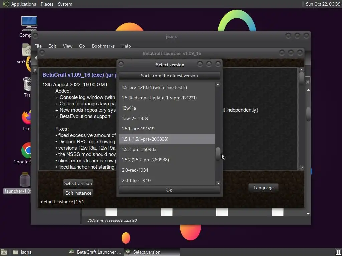This screenshot has height=256, width=342.
Task: Toggle the sort order button
Action: click(169, 76)
